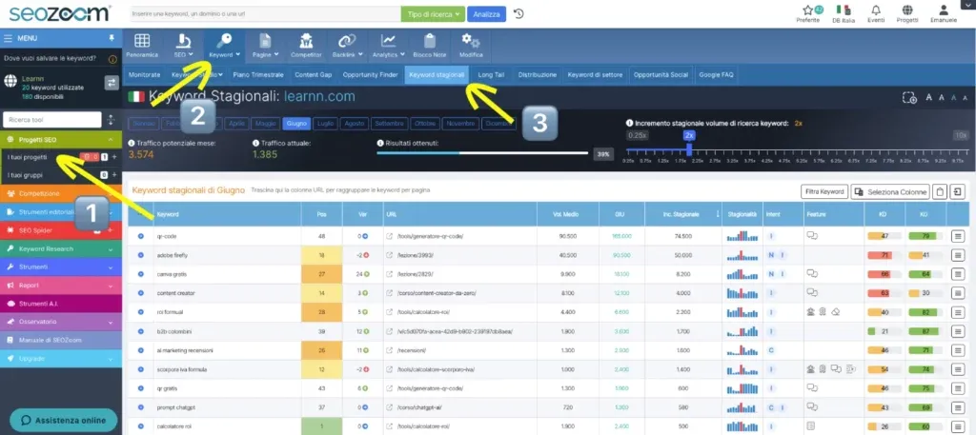Expand details of roi formual row
The height and width of the screenshot is (435, 976).
[x=141, y=312]
